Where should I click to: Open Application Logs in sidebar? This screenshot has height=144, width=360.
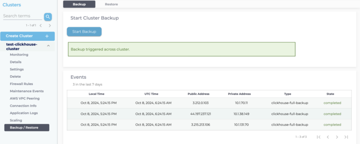24,113
